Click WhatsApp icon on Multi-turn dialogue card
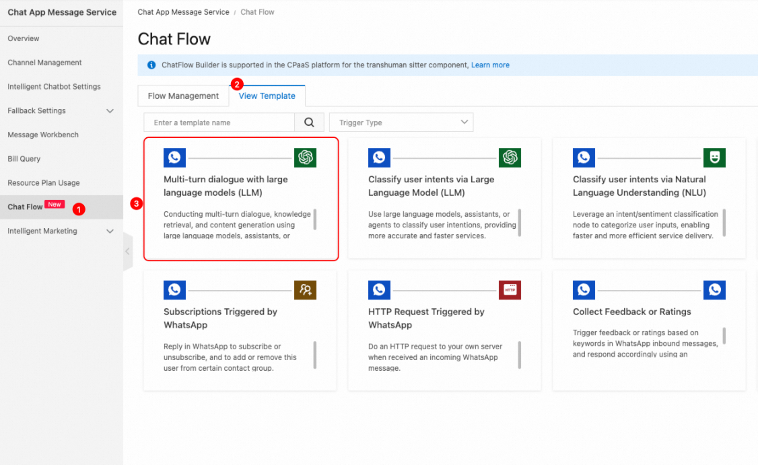This screenshot has height=465, width=758. coord(174,157)
